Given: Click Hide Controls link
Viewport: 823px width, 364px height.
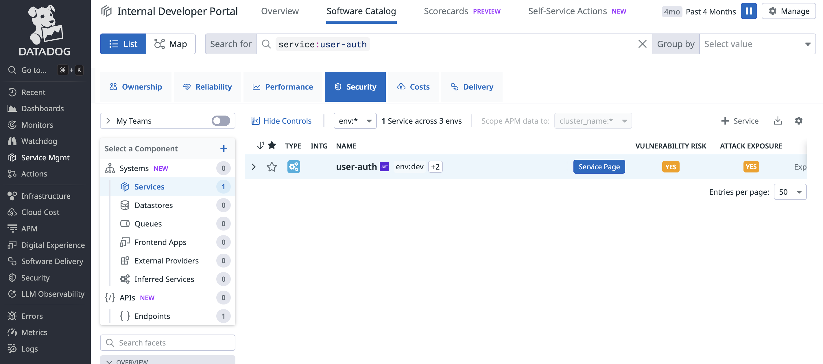Looking at the screenshot, I should coord(281,121).
